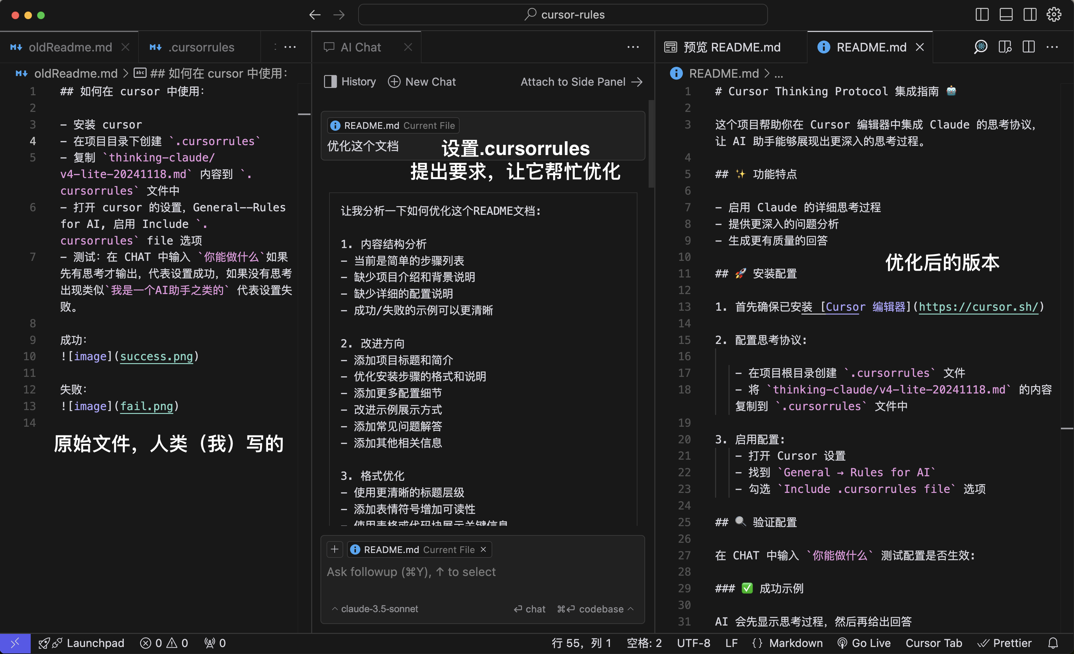Toggle the secondary side bar layout icon
Image resolution: width=1074 pixels, height=654 pixels.
tap(1030, 15)
